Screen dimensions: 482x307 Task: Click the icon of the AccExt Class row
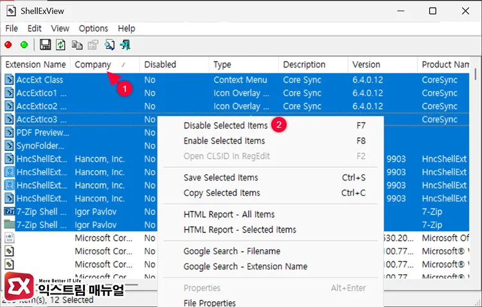[9, 80]
